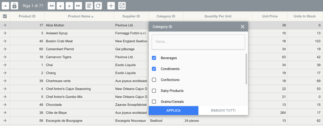The width and height of the screenshot is (323, 126).
Task: Check the Dairy Products filter checkbox
Action: [x=154, y=91]
